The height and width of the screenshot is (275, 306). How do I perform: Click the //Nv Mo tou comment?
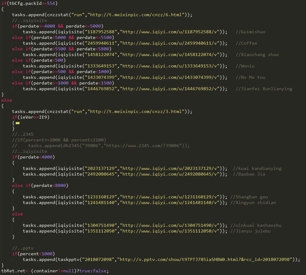[250, 77]
